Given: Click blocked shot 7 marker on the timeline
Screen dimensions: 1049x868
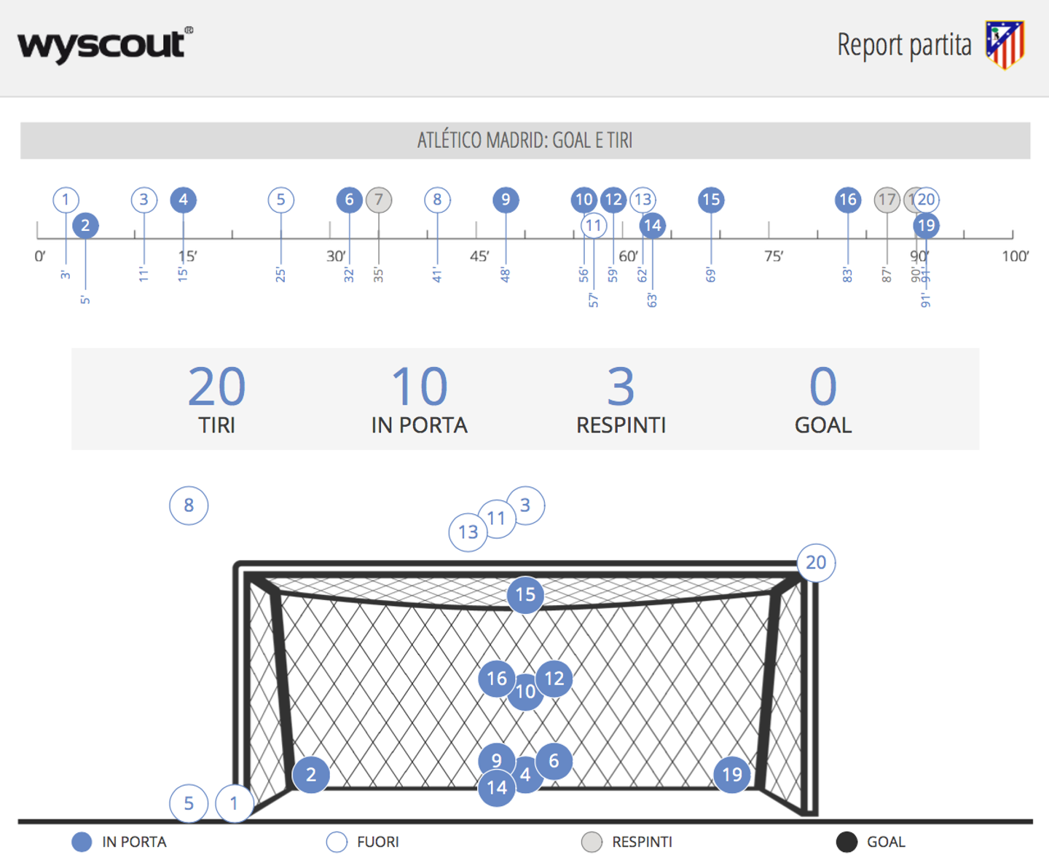Looking at the screenshot, I should (x=379, y=200).
